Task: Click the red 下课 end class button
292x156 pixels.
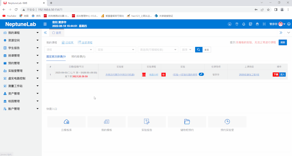Action: [275, 74]
